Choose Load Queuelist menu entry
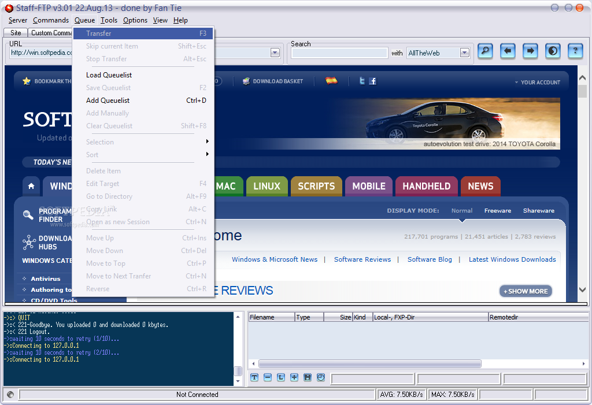592x405 pixels. [143, 75]
